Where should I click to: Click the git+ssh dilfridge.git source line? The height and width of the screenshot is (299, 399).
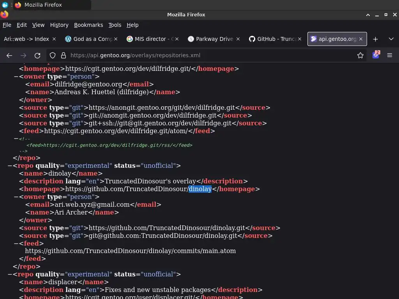coord(160,123)
